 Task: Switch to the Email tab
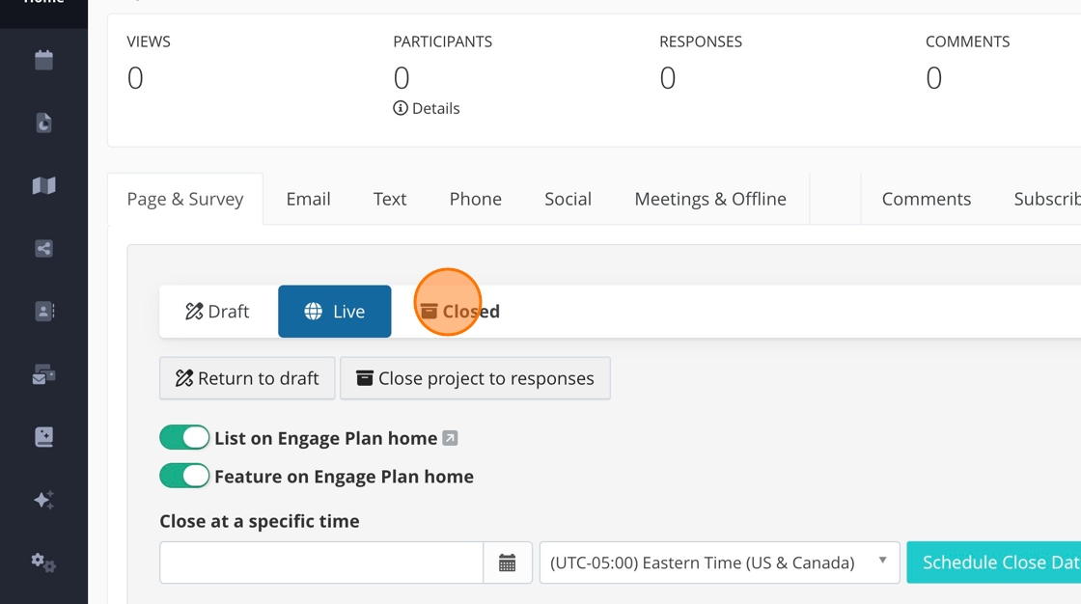click(308, 200)
